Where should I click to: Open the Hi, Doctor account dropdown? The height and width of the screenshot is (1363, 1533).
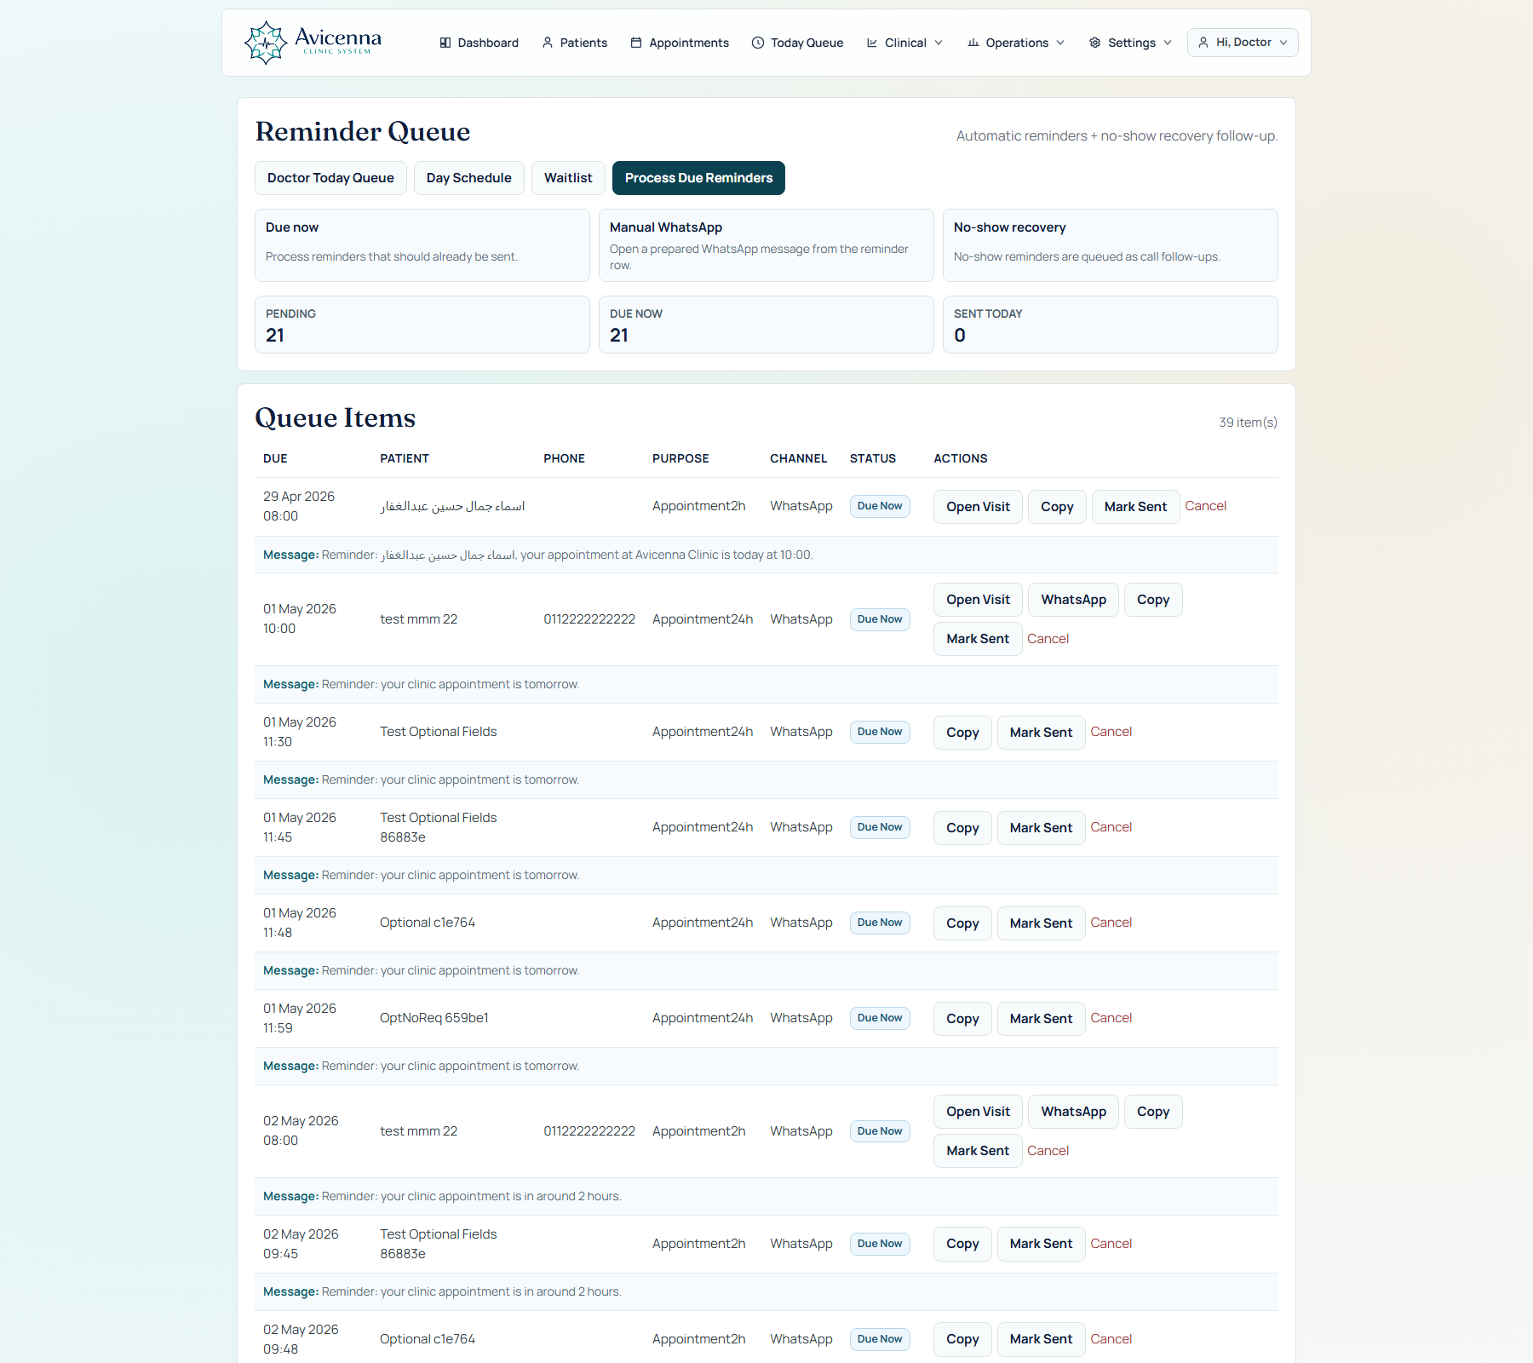[1243, 43]
